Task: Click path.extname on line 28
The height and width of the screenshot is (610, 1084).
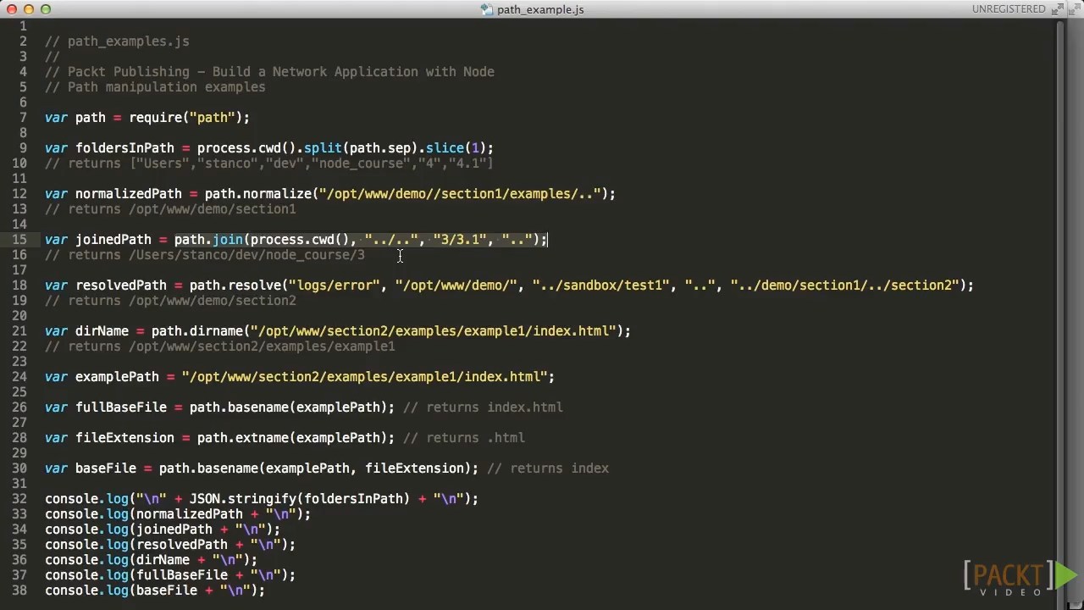Action: pos(243,438)
